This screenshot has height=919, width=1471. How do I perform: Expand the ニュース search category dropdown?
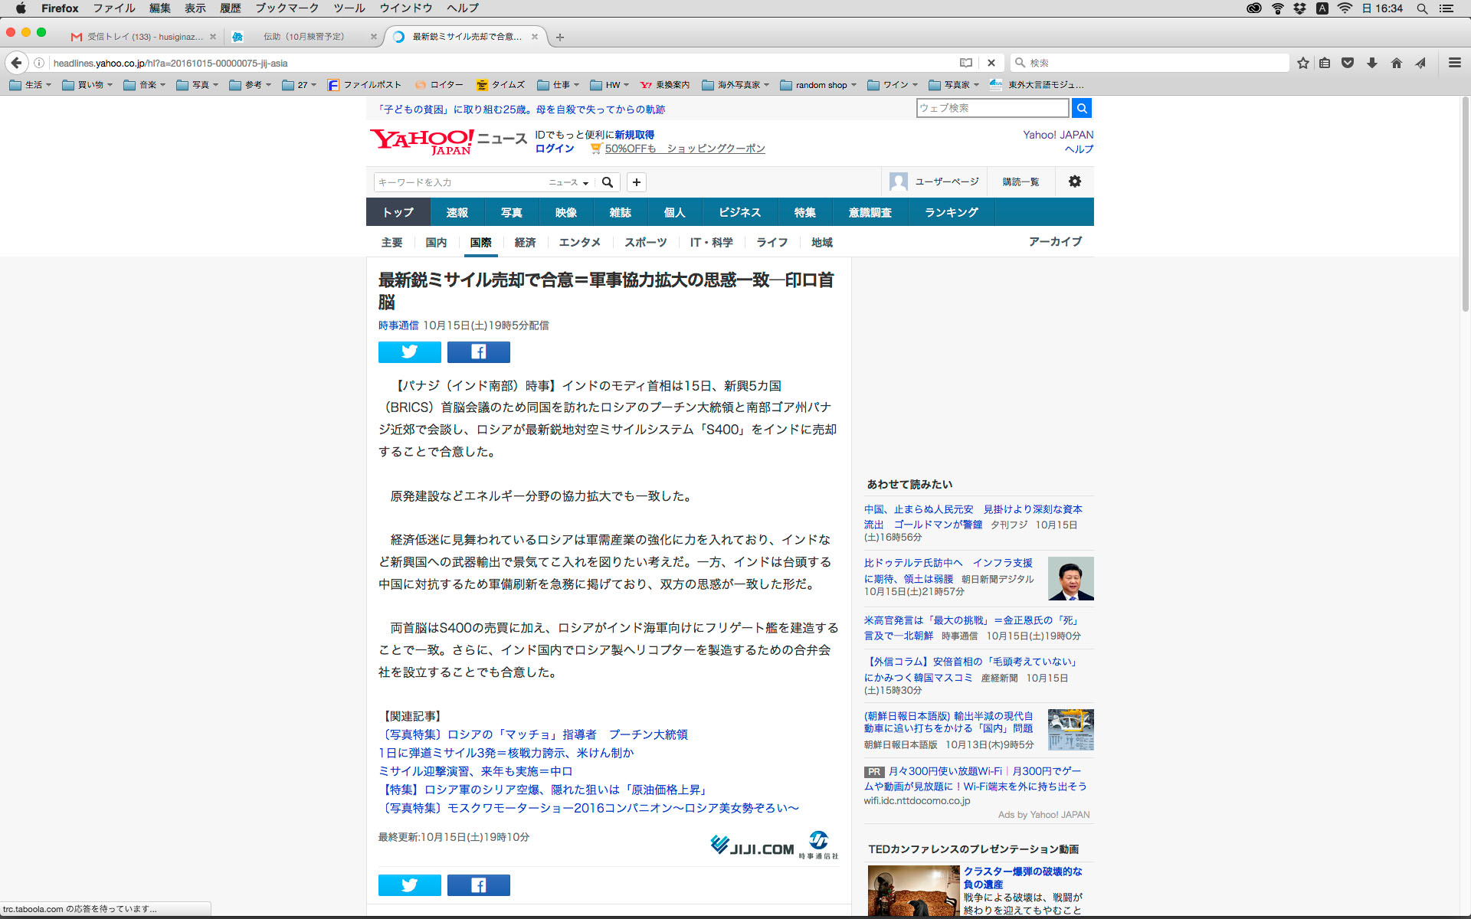click(x=568, y=182)
